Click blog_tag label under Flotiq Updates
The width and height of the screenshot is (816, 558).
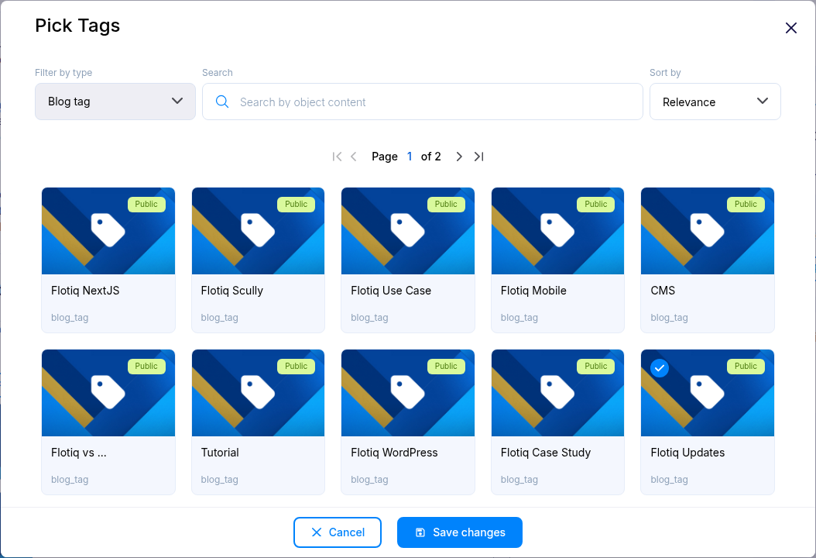point(669,480)
